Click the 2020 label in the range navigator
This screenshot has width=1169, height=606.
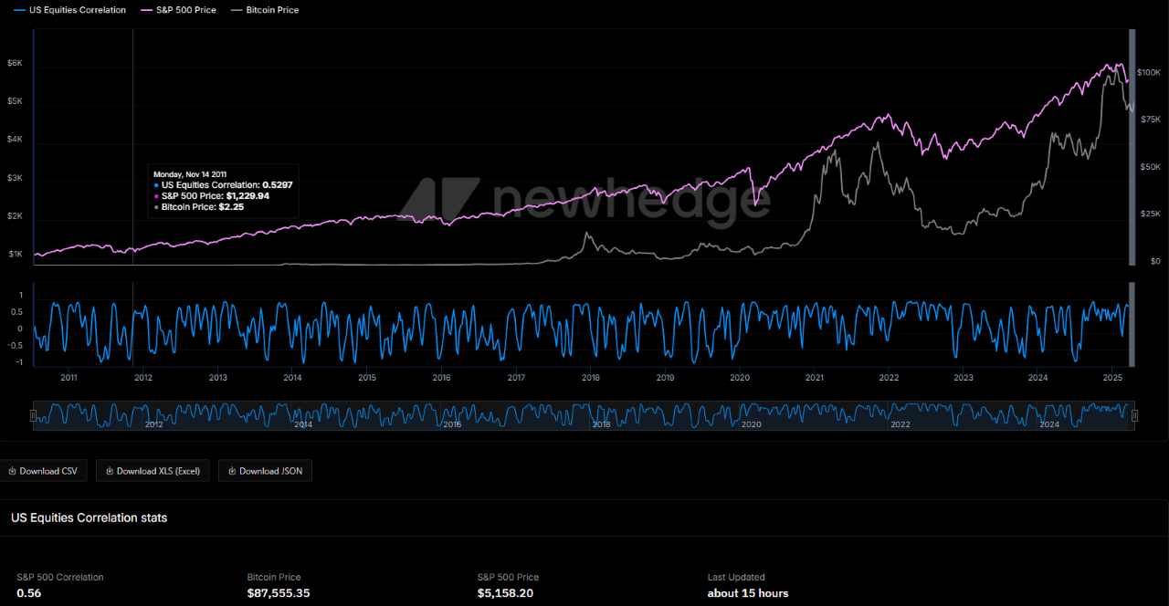click(x=751, y=424)
